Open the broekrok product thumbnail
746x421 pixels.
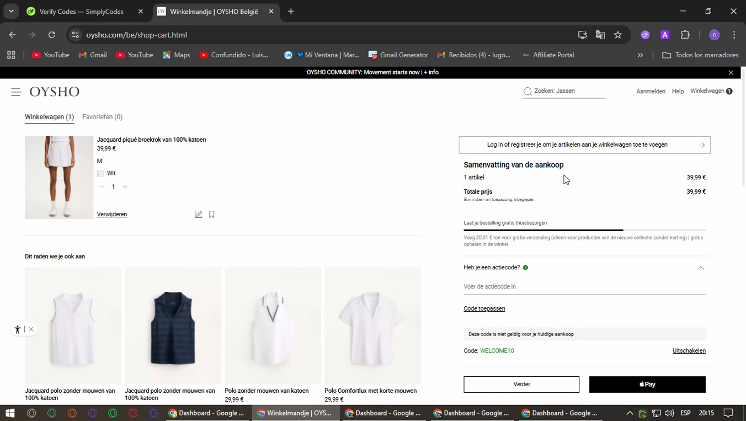(59, 177)
